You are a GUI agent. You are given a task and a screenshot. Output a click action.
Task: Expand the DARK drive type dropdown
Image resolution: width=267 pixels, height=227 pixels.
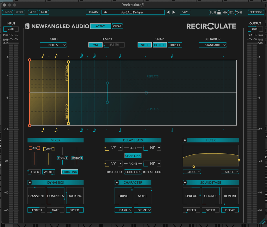coord(123,210)
